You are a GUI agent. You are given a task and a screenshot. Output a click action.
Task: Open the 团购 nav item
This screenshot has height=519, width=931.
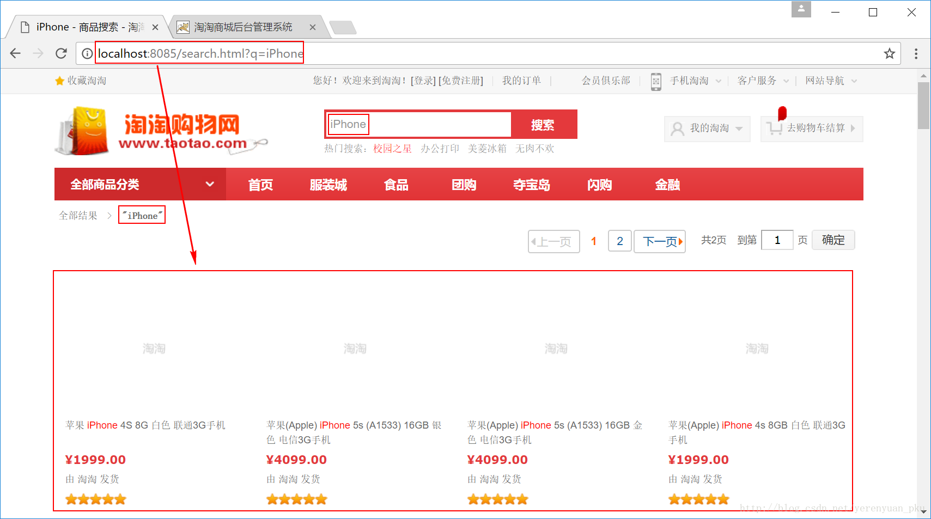(x=464, y=185)
